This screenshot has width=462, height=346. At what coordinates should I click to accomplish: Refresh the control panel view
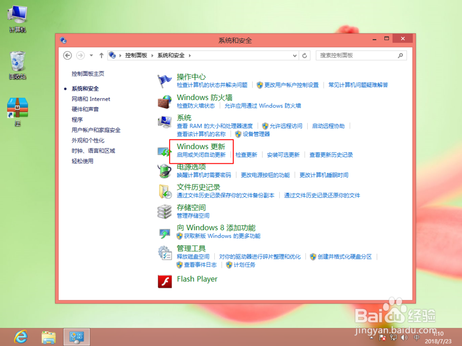304,55
